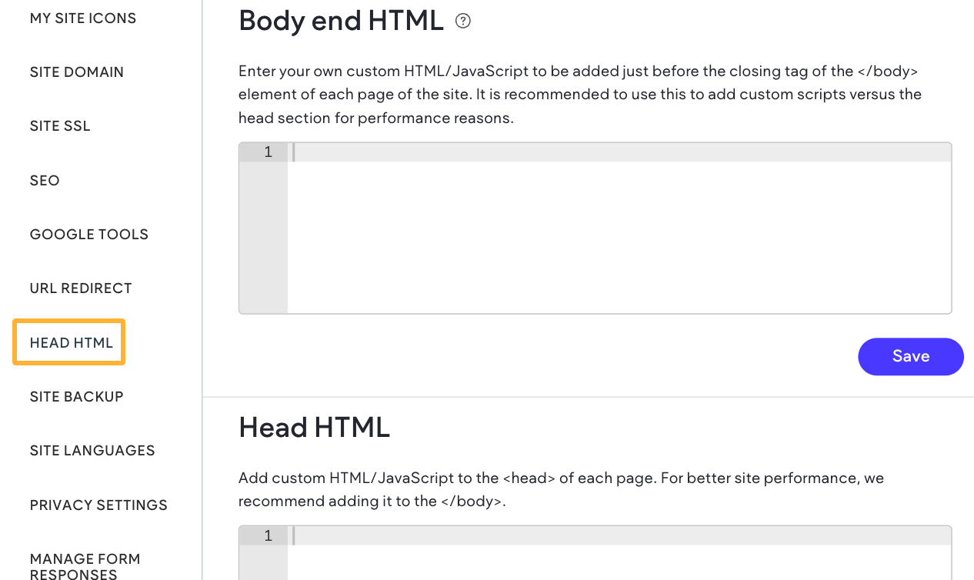This screenshot has height=580, width=974.
Task: Open the SITE SSL section
Action: [x=60, y=126]
